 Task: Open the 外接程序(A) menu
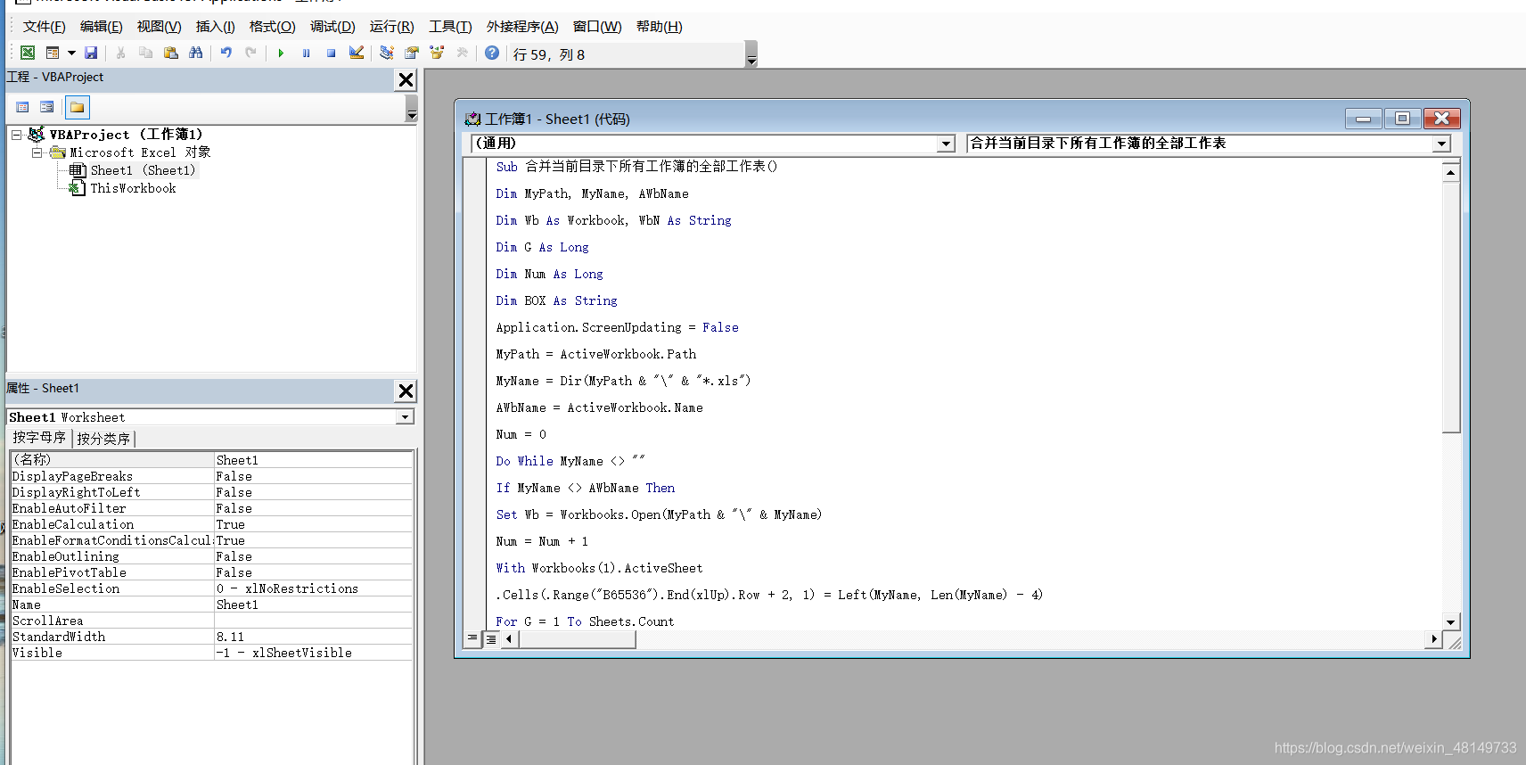pos(522,27)
